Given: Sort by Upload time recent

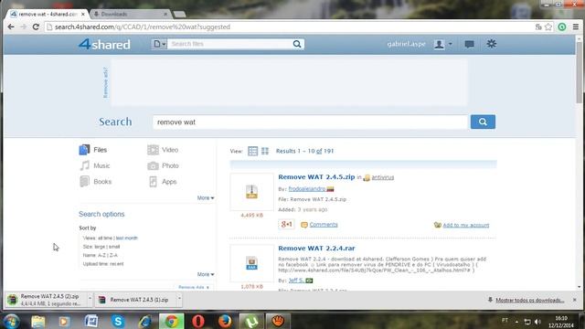Looking at the screenshot, I should pyautogui.click(x=103, y=264).
